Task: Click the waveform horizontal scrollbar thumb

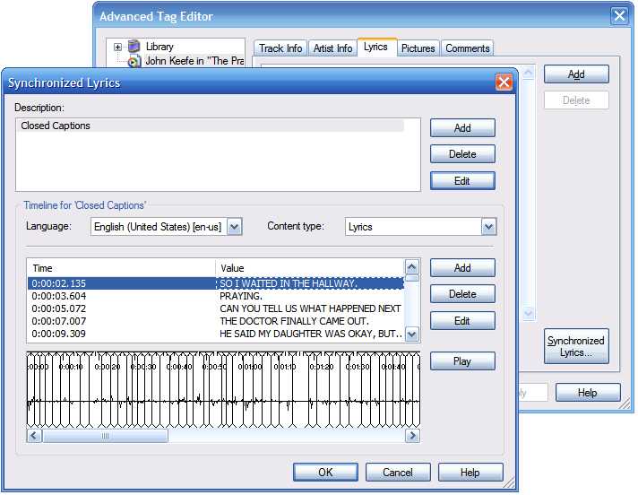Action: (x=104, y=436)
